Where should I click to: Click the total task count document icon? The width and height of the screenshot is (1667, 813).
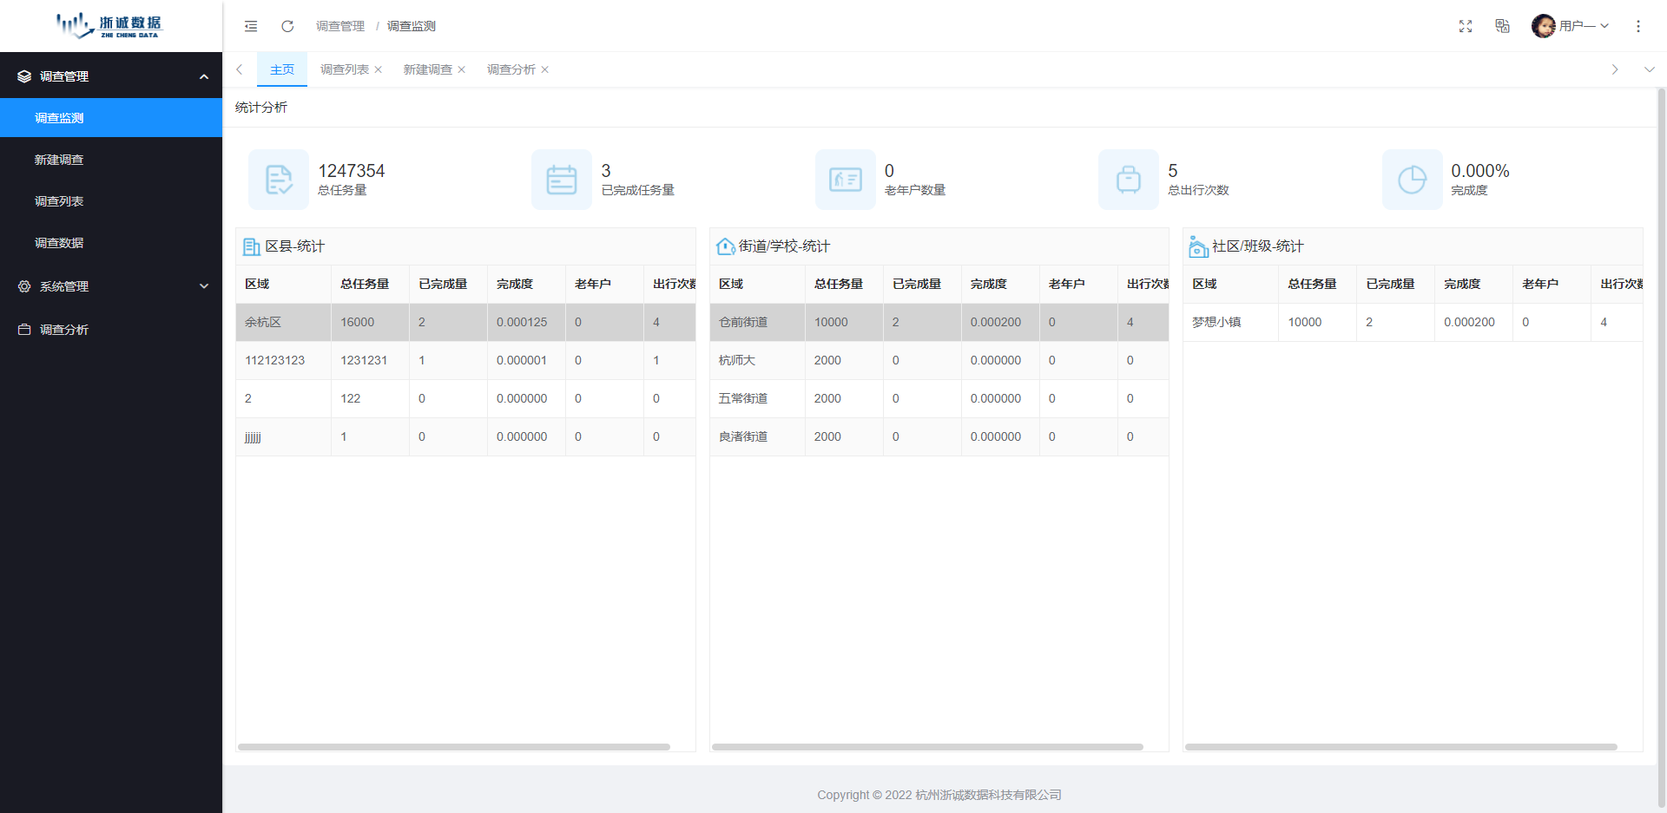pyautogui.click(x=279, y=180)
